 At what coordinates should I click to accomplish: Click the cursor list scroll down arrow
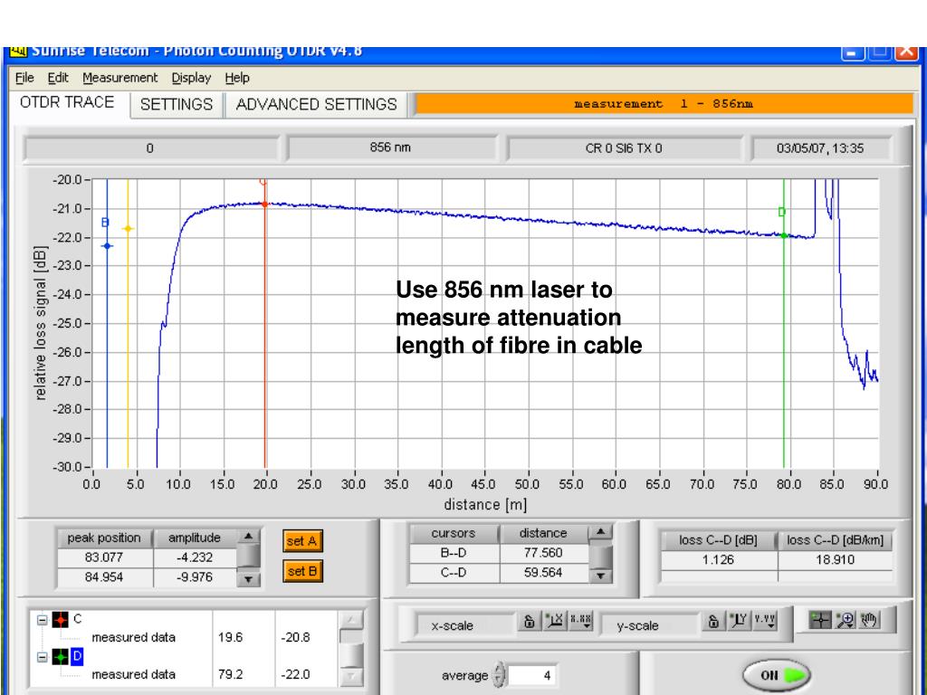351,676
